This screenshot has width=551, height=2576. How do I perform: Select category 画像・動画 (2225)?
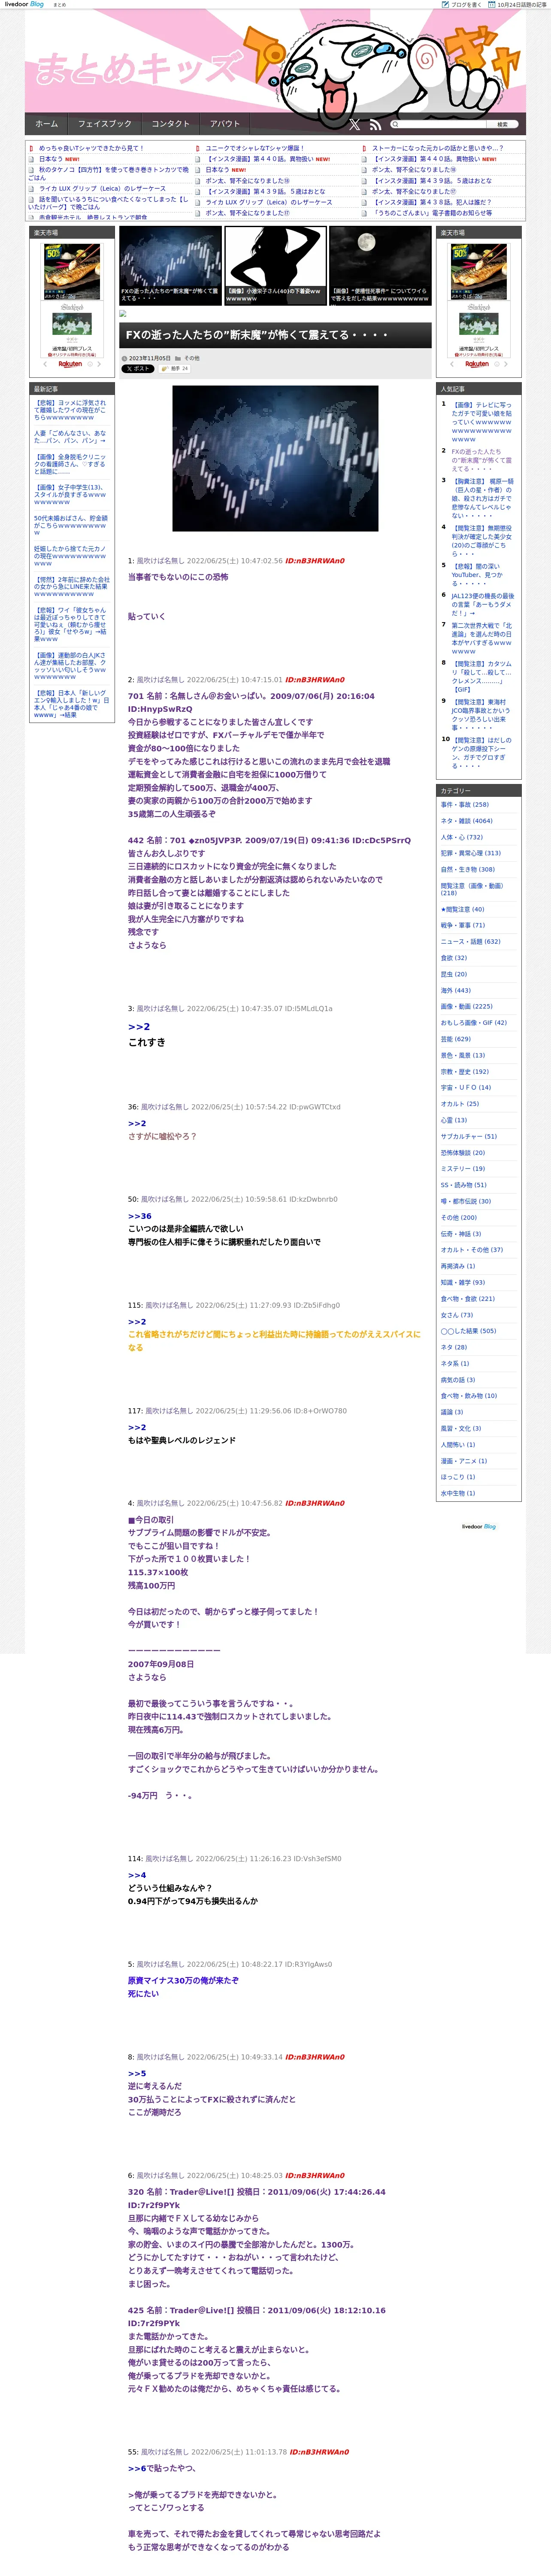(467, 1006)
